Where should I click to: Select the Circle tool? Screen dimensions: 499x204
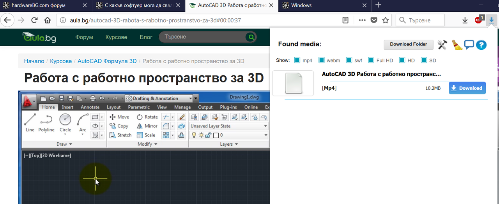coord(65,123)
